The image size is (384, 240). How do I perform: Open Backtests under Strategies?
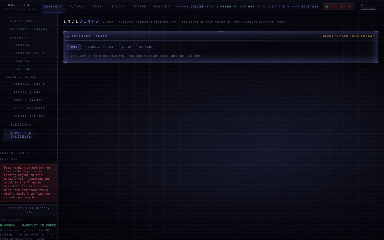pos(24,45)
